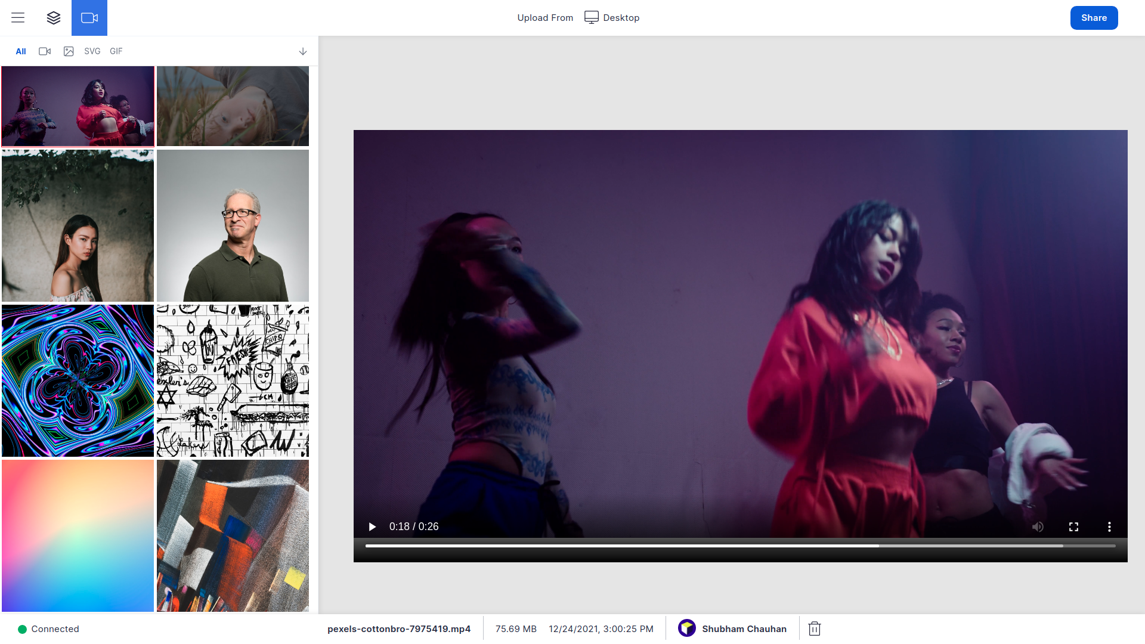Viewport: 1145px width, 644px height.
Task: Select the video camera media tab
Action: pyautogui.click(x=89, y=18)
